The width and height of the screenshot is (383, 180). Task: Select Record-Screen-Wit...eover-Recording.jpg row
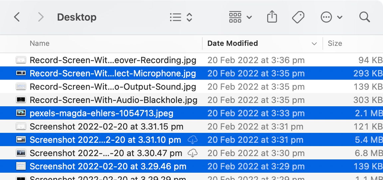coord(112,60)
